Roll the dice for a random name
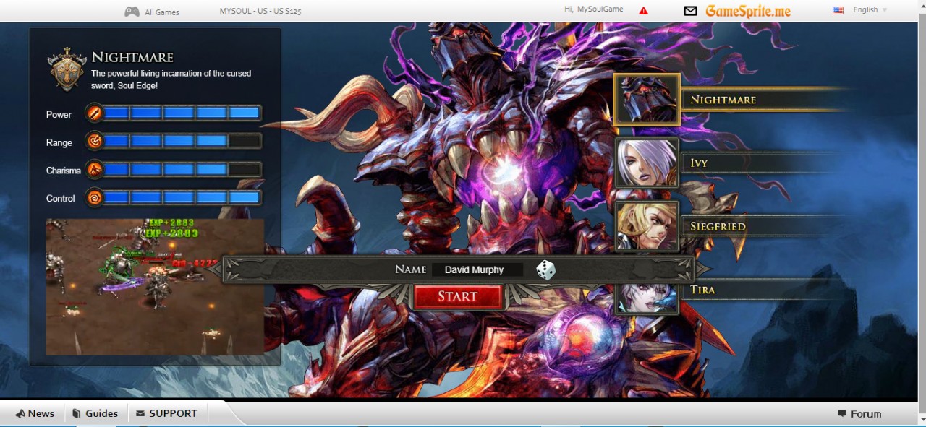Viewport: 926px width, 427px height. tap(546, 270)
